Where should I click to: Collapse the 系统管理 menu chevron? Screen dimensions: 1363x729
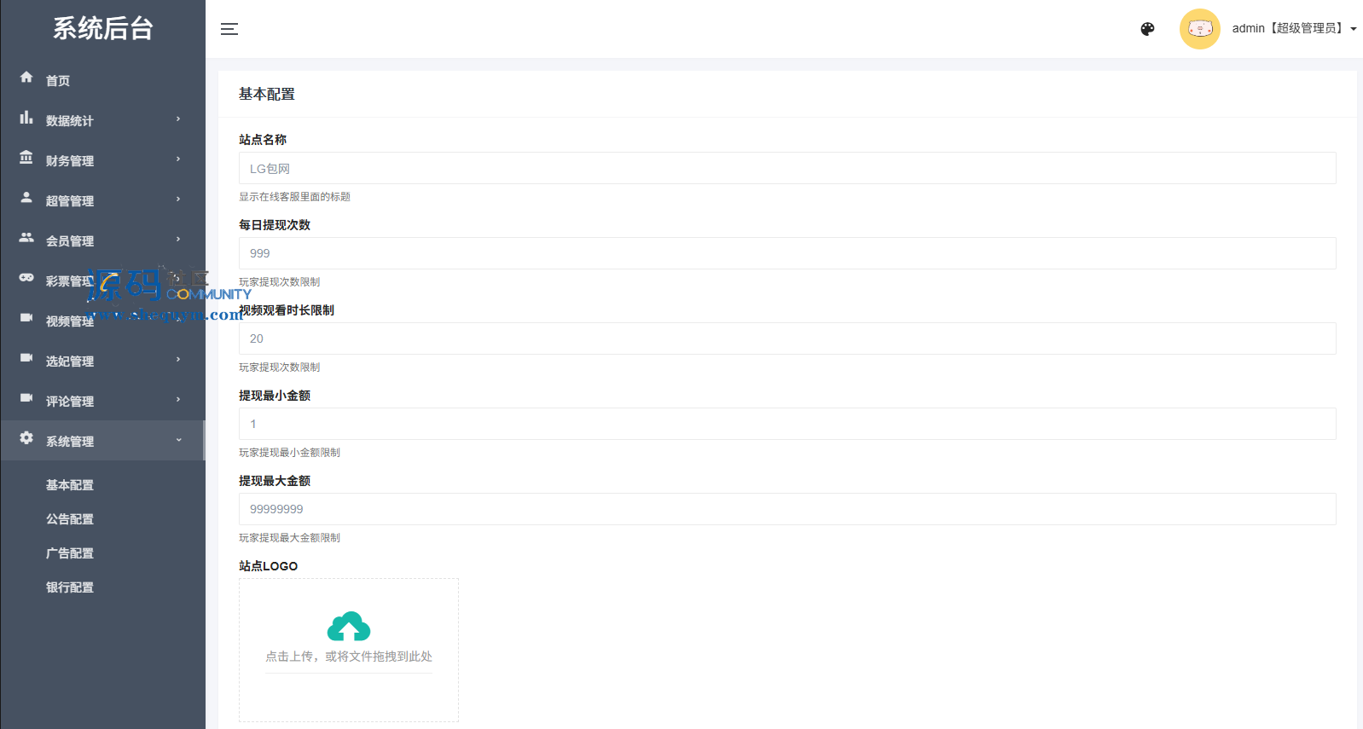coord(178,440)
